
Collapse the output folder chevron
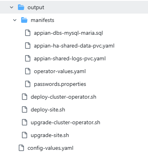(12, 7)
